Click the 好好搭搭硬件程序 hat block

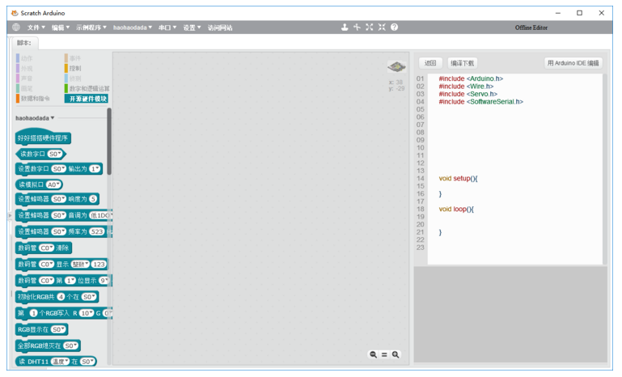point(43,138)
